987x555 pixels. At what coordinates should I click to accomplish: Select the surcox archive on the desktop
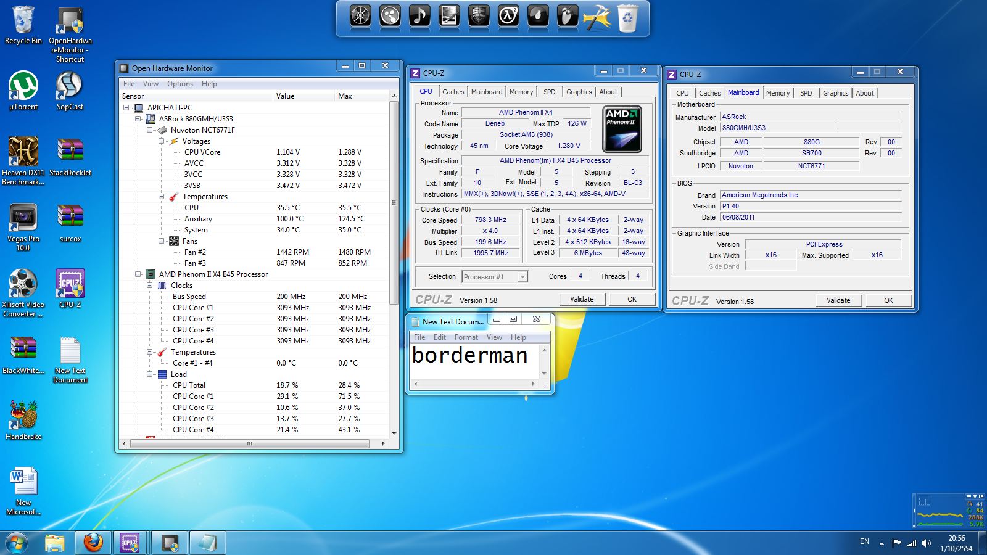(70, 223)
